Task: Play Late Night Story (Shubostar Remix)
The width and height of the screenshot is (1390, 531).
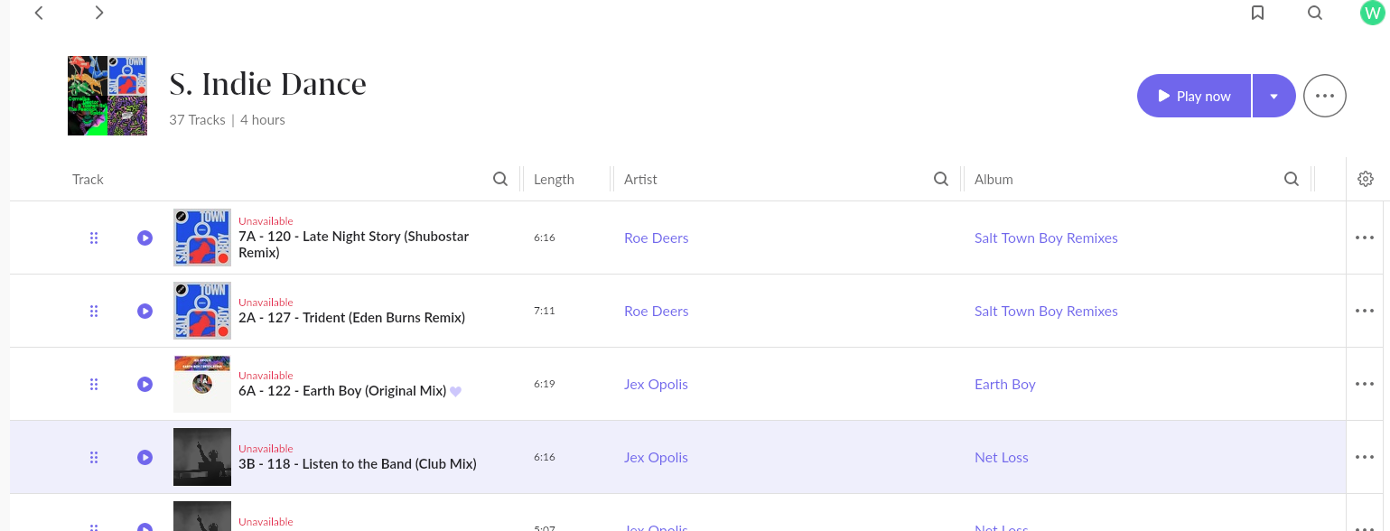Action: tap(145, 238)
